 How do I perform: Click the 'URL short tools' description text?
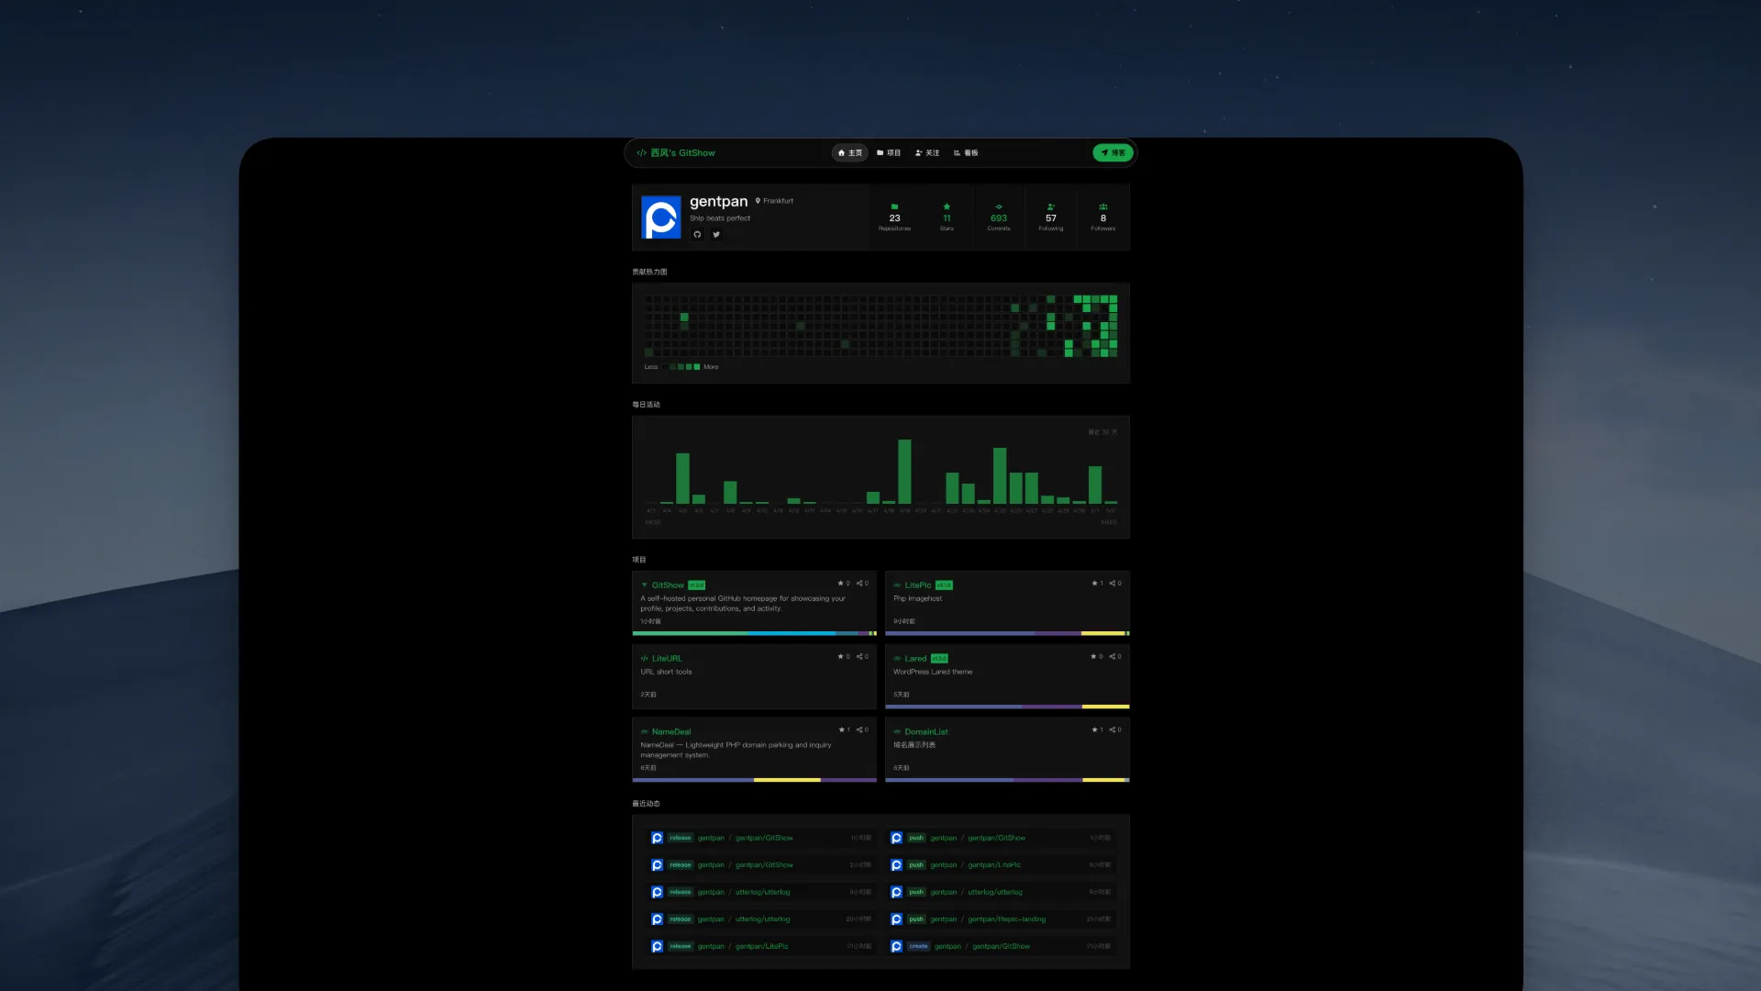pyautogui.click(x=667, y=673)
